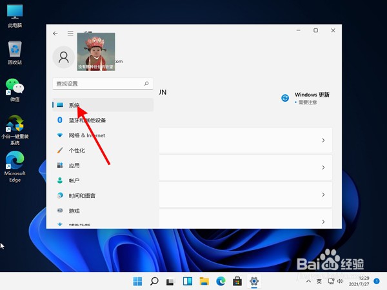
Task: Open the Settings hamburger navigation menu
Action: pos(70,34)
